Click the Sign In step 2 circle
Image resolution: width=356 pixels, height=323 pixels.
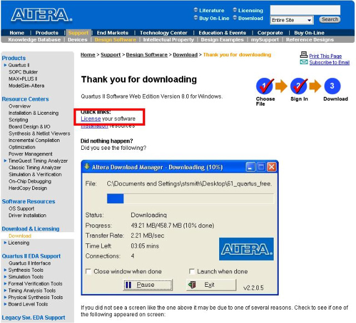coord(299,86)
